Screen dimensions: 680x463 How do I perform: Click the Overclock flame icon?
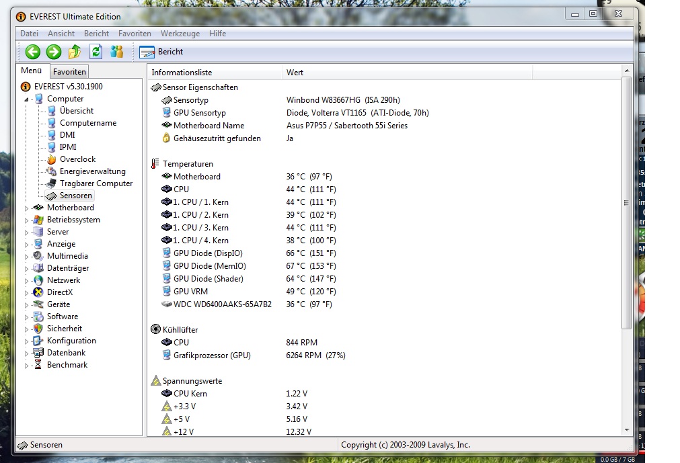[x=52, y=159]
